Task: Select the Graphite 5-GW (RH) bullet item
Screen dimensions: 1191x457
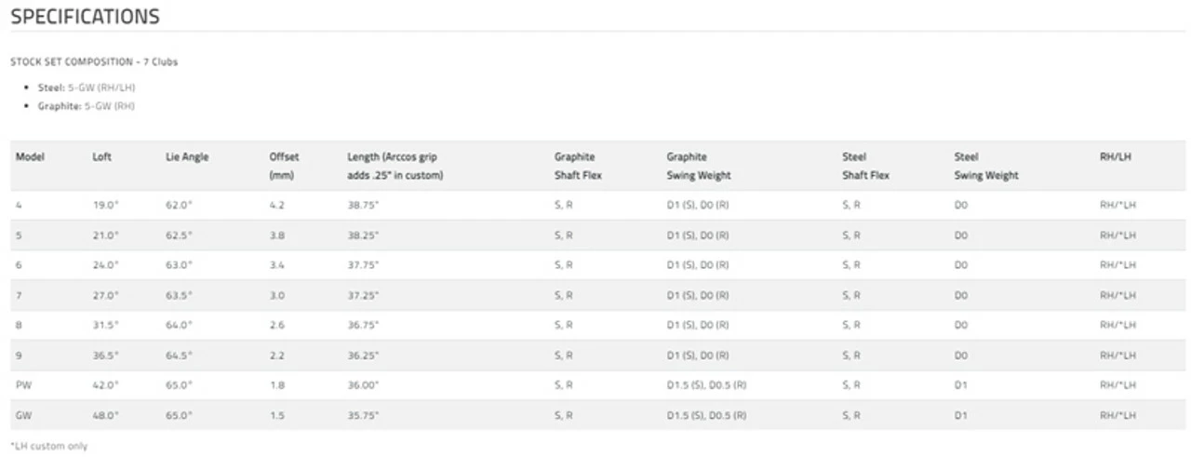Action: (86, 106)
